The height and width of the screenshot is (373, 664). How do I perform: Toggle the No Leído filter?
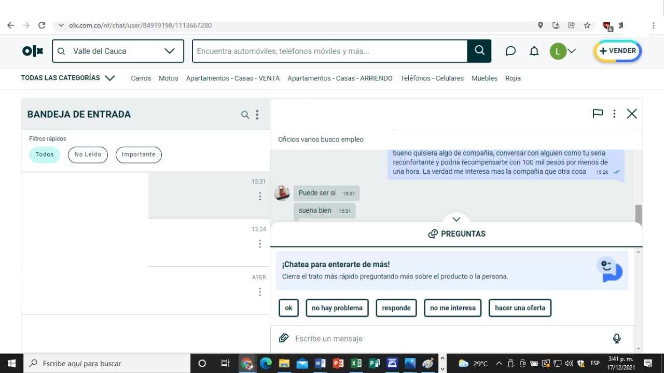[x=88, y=155]
